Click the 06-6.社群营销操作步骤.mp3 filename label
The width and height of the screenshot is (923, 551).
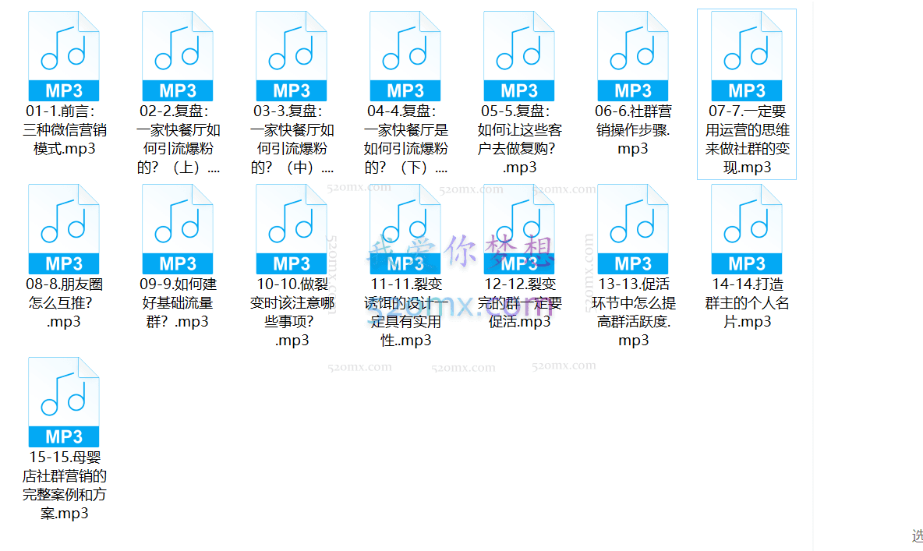(633, 129)
